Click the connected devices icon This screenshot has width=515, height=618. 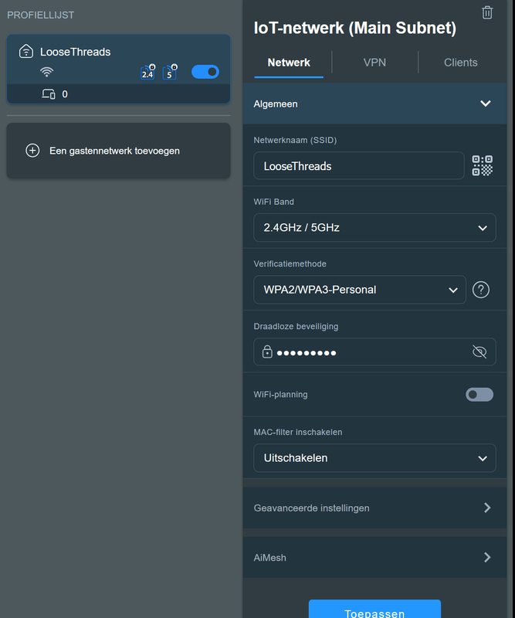[49, 94]
